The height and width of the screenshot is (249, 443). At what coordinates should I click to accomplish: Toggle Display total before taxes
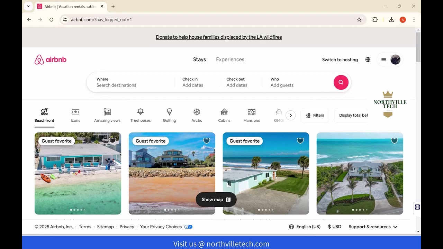(353, 116)
